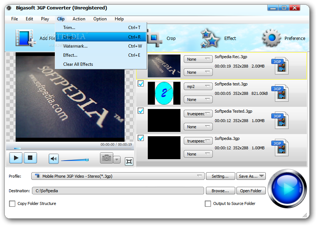The image size is (317, 226).
Task: Open lower None dropdown for Softpedia Rec.3gp
Action: click(x=198, y=72)
